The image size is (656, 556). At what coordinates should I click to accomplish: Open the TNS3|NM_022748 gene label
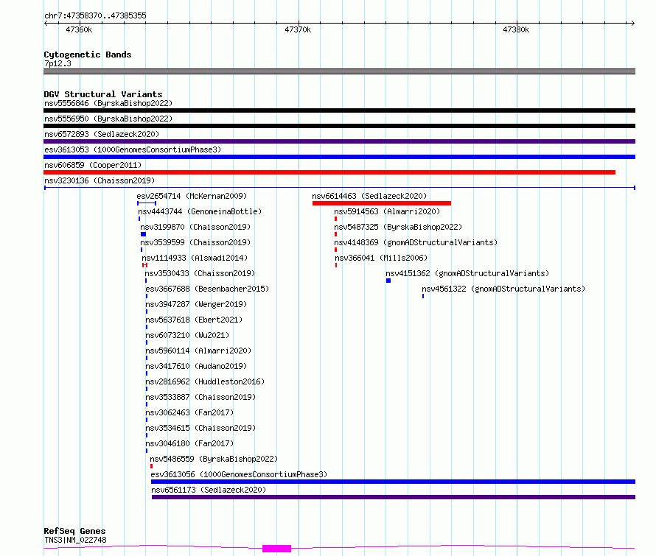[75, 540]
